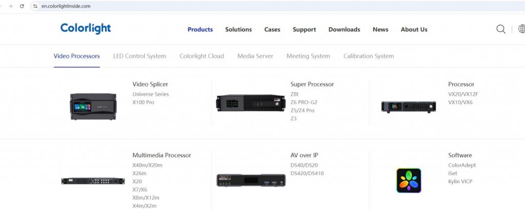Open X20 product link
Screen dimensions: 525x214
(137, 181)
